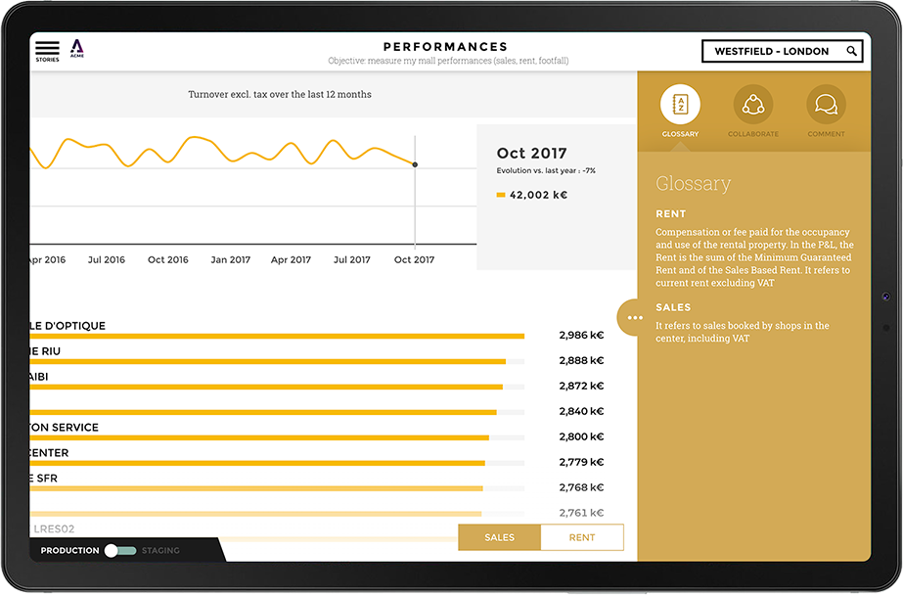This screenshot has width=903, height=595.
Task: Click the 2,872 k€ value
Action: click(581, 386)
